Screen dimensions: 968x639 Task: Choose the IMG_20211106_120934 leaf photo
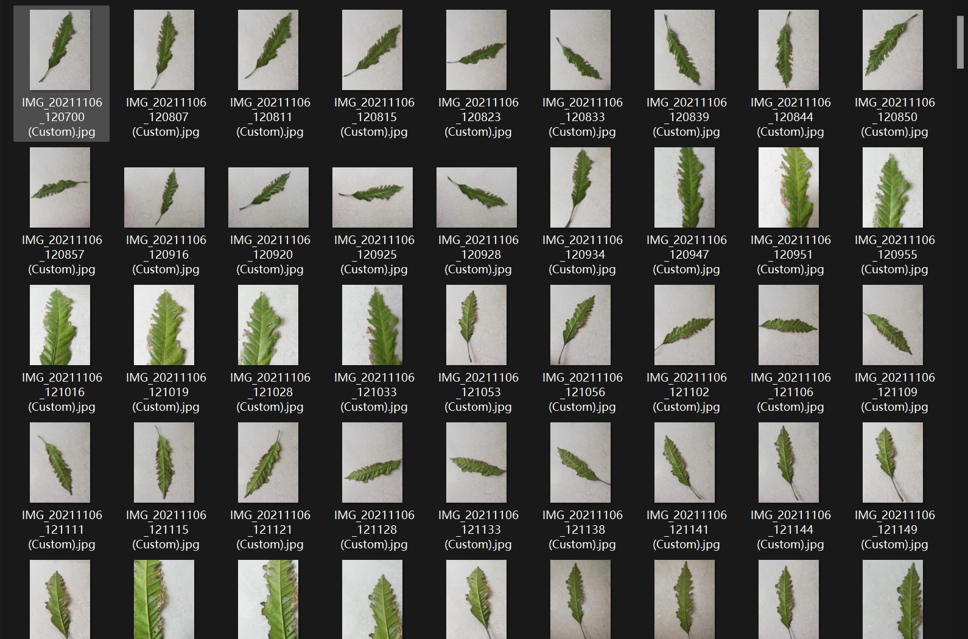[581, 187]
